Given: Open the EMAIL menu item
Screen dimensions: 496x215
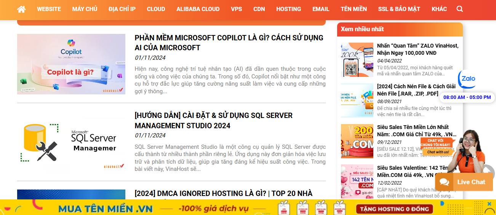Looking at the screenshot, I should (321, 9).
